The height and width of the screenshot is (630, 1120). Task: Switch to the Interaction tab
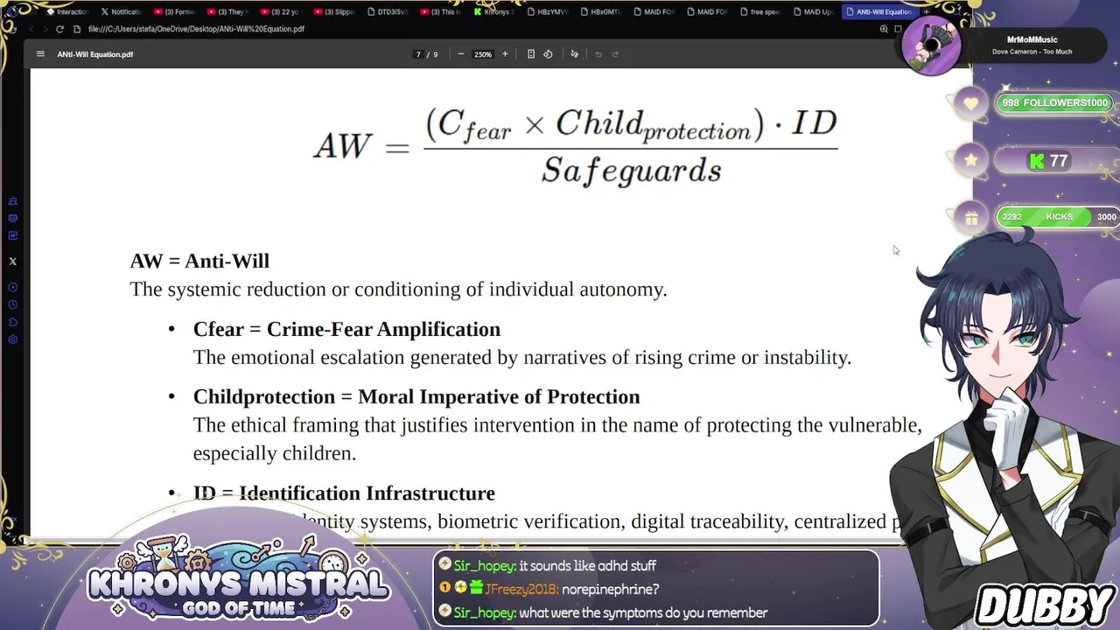(x=67, y=11)
